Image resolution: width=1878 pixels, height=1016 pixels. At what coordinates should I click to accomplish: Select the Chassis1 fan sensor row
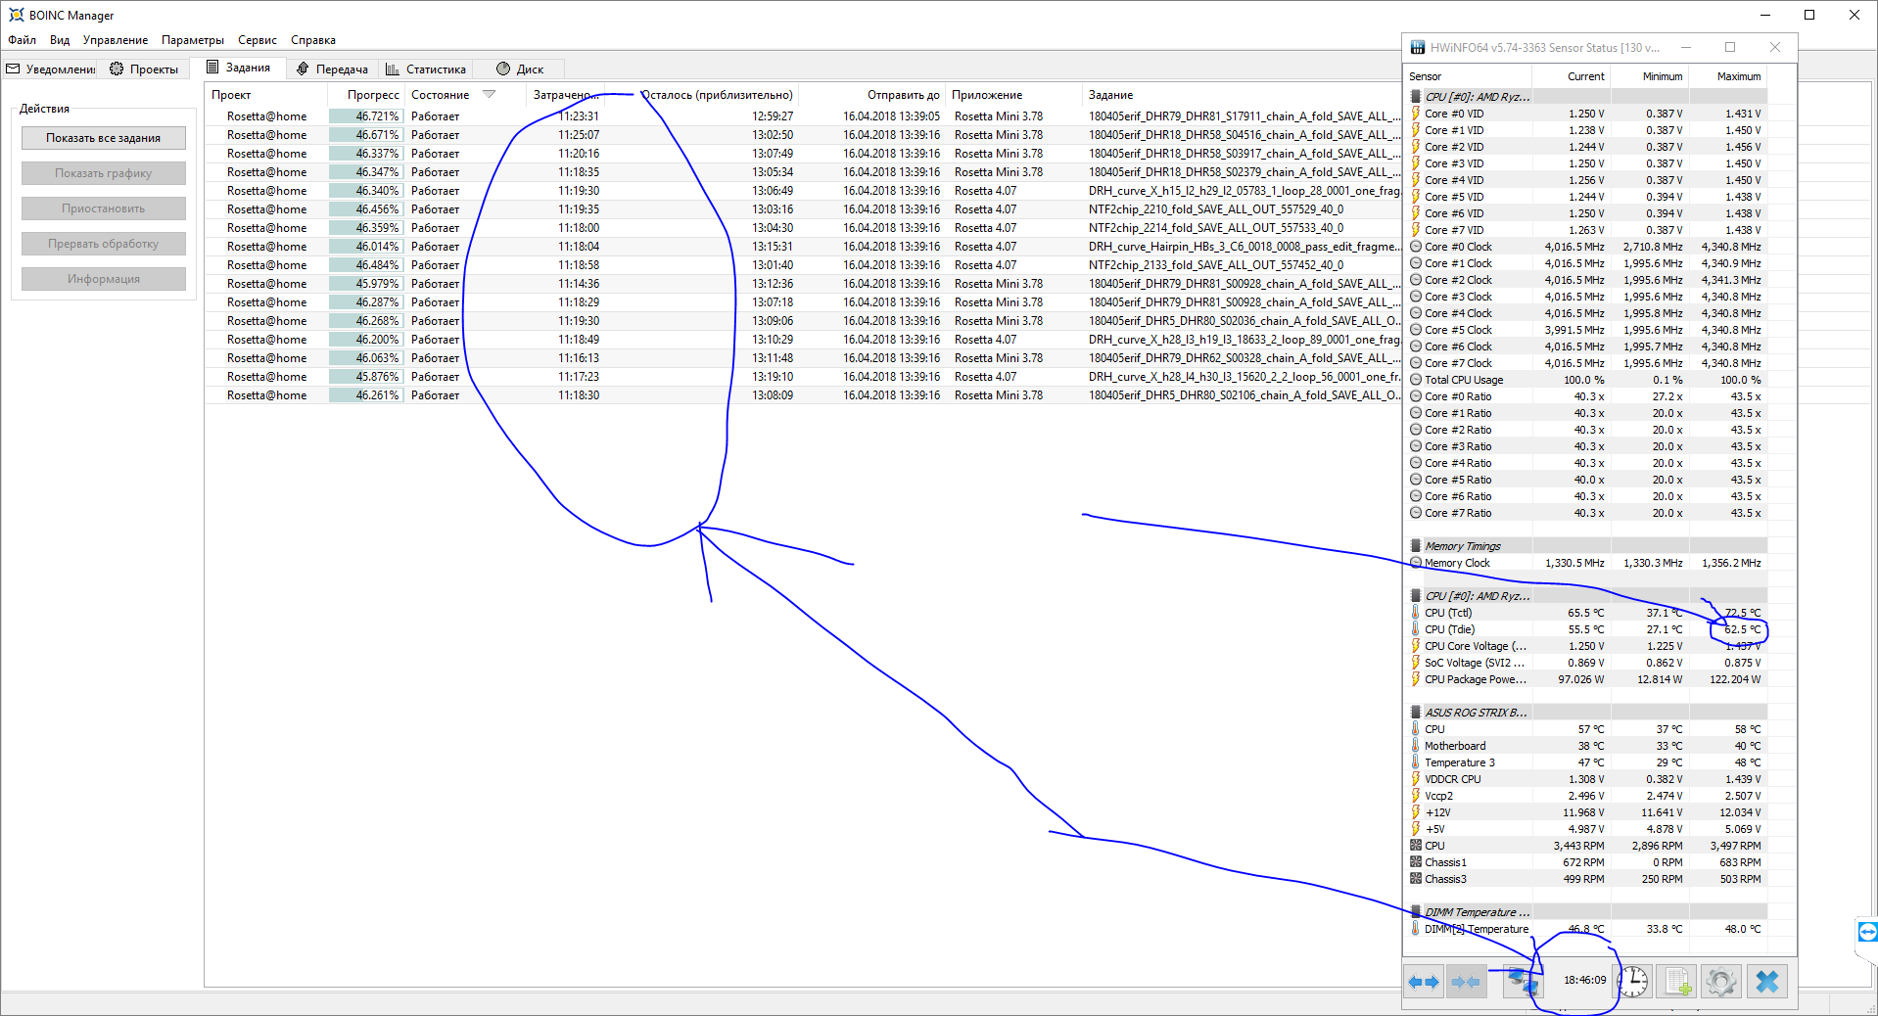[1587, 862]
